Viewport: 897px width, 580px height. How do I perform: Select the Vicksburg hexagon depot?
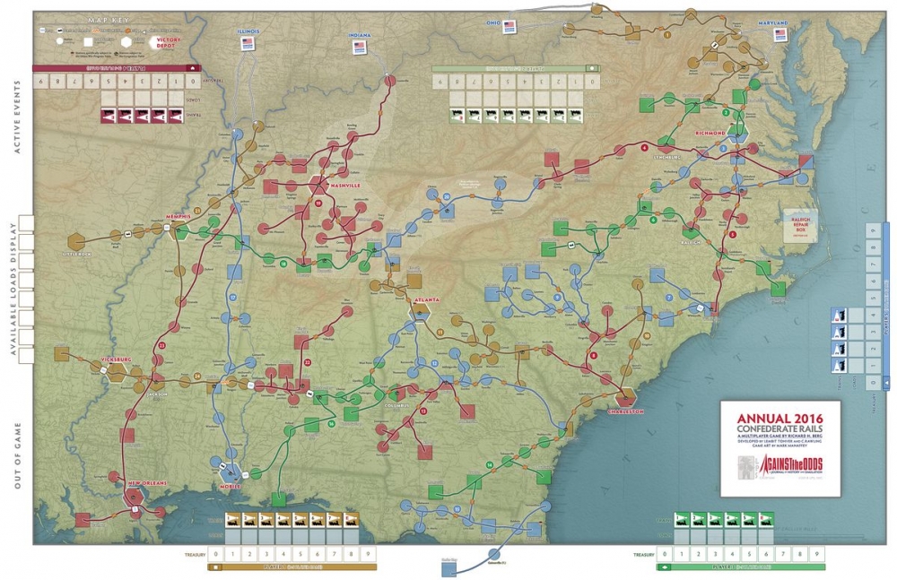118,373
